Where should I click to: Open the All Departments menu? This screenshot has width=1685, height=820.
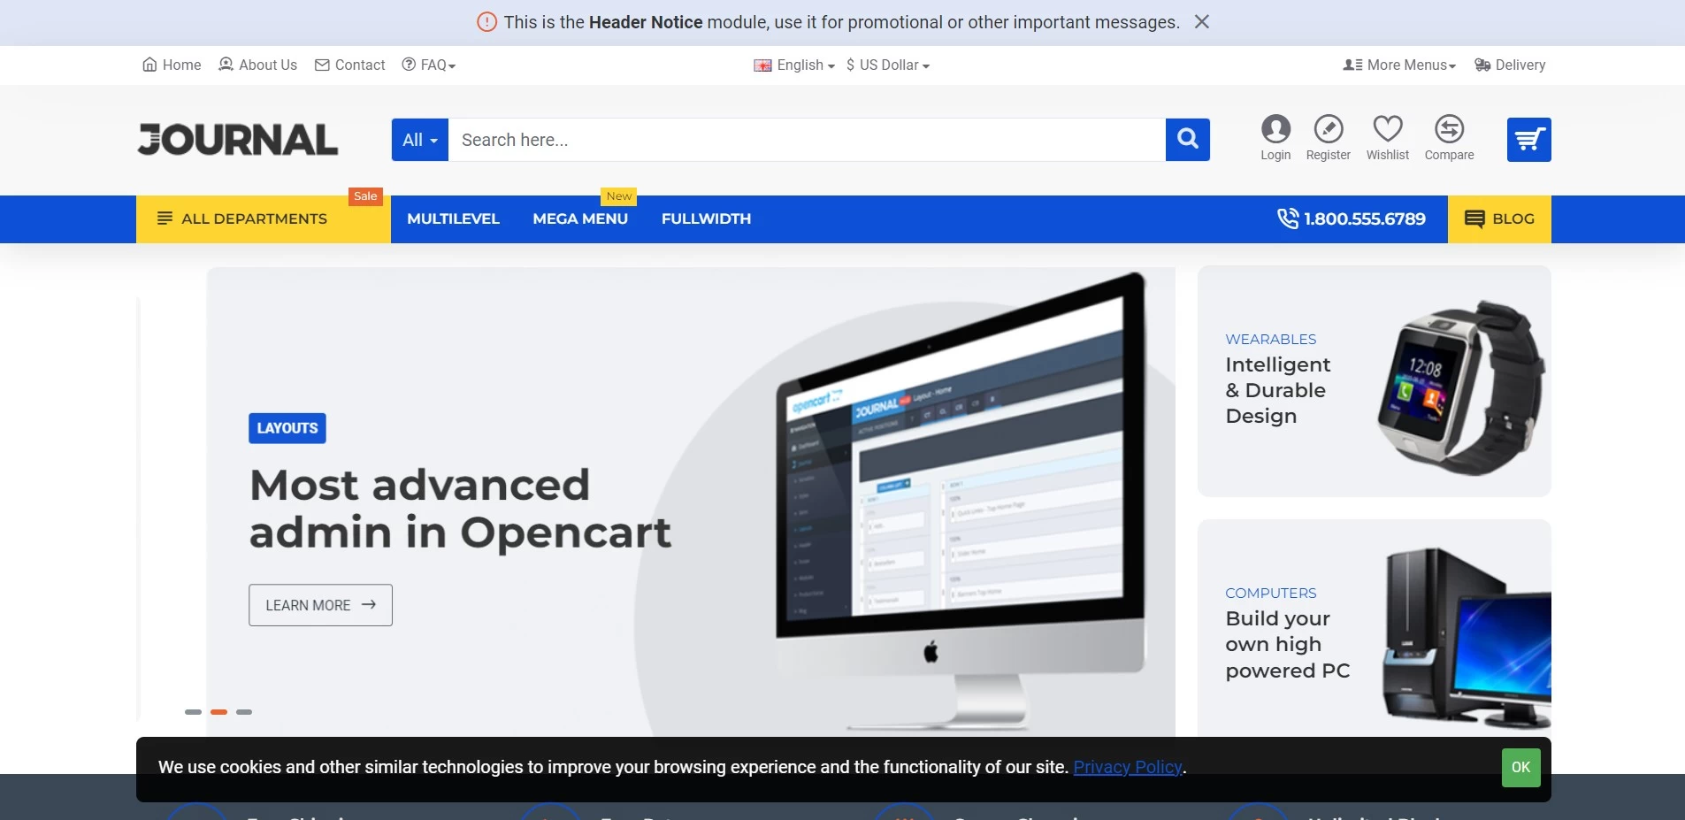tap(264, 218)
